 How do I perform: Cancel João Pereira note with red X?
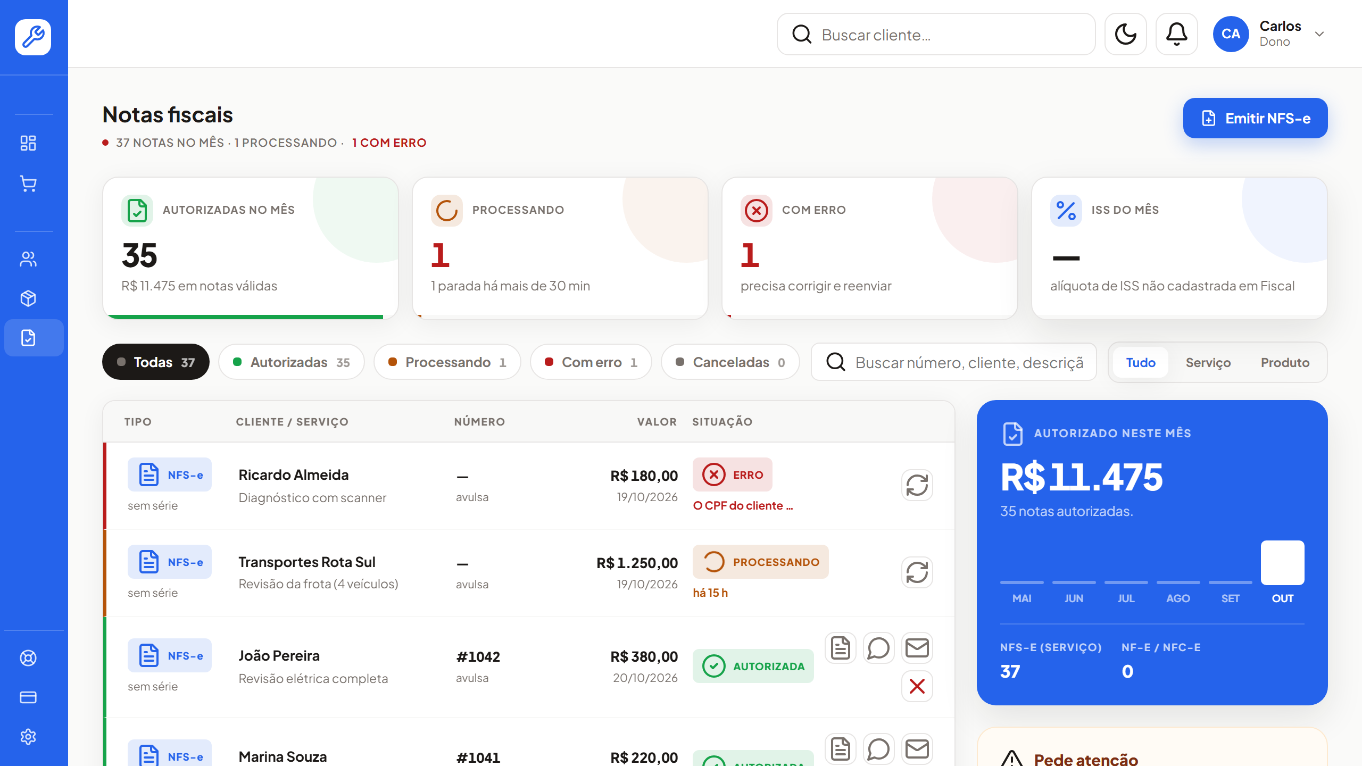tap(917, 686)
